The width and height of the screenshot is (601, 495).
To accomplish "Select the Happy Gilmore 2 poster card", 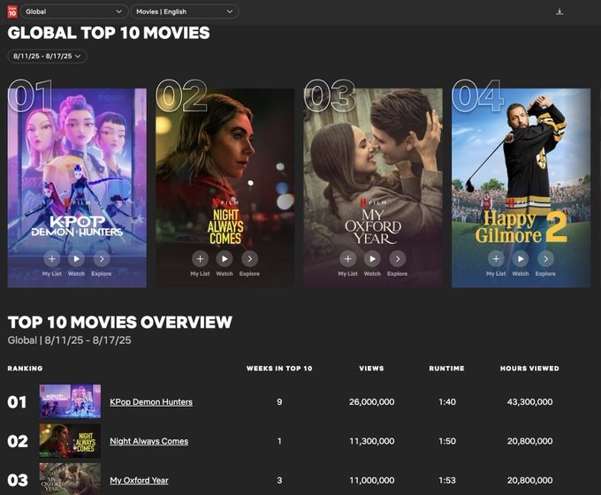I will click(x=521, y=188).
